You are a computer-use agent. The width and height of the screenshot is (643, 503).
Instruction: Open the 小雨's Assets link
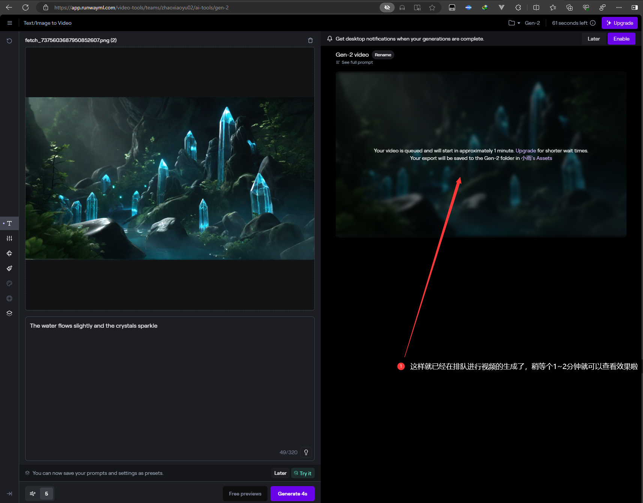tap(536, 158)
